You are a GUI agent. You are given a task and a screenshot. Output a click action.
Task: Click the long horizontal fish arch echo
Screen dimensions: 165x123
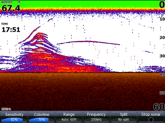click(88, 43)
